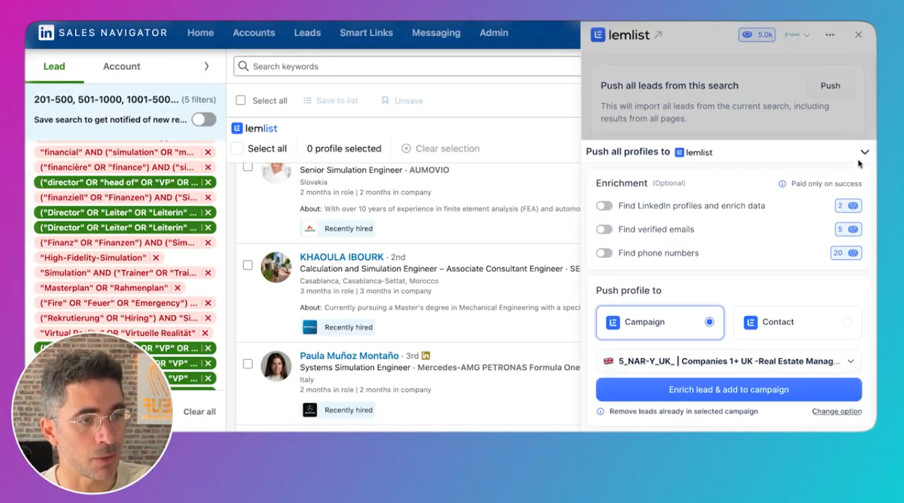Click the info icon beside Paid only on success

point(782,184)
